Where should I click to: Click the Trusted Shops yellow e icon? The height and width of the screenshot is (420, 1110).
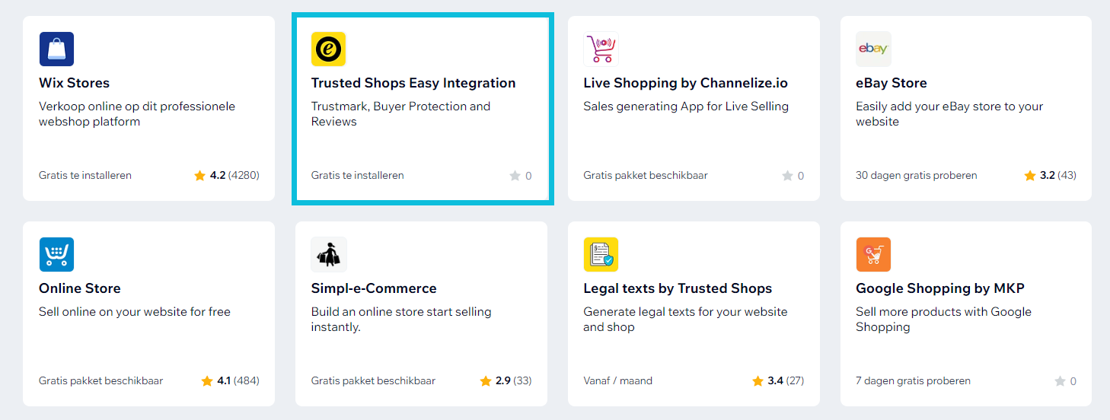329,49
